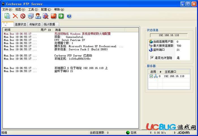Image resolution: width=198 pixels, height=136 pixels.
Task: Minimize the Cerberus FTP Server window
Action: coord(183,4)
